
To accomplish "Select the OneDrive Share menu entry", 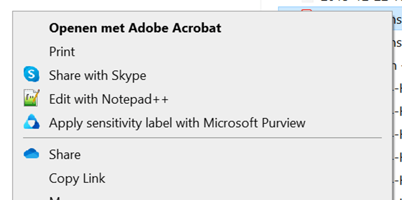I will point(65,154).
